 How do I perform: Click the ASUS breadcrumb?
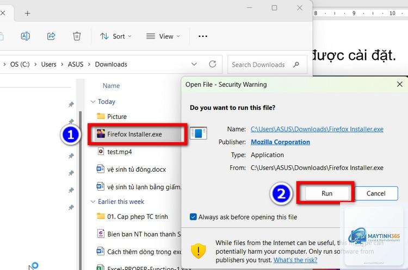tap(76, 64)
